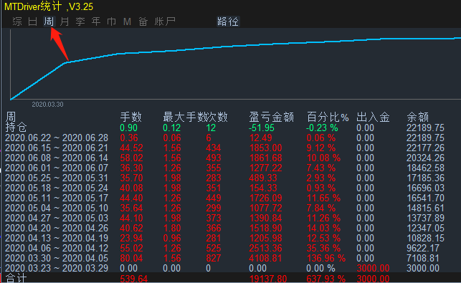Click the 0.90 open position lots value
This screenshot has width=461, height=283.
tap(129, 128)
